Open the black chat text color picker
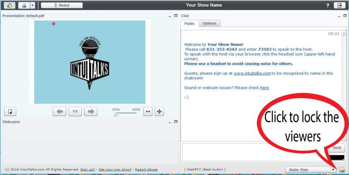The image size is (349, 175). 337,158
